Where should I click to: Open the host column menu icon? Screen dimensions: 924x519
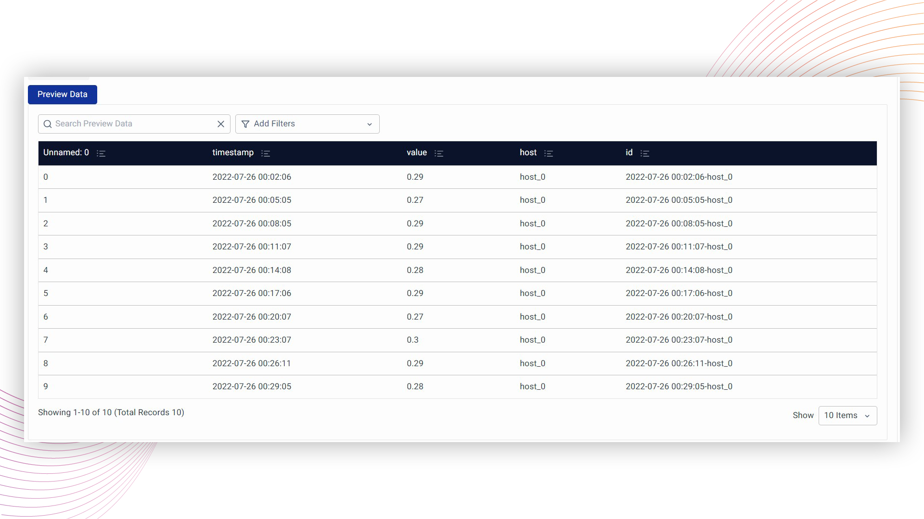point(549,153)
